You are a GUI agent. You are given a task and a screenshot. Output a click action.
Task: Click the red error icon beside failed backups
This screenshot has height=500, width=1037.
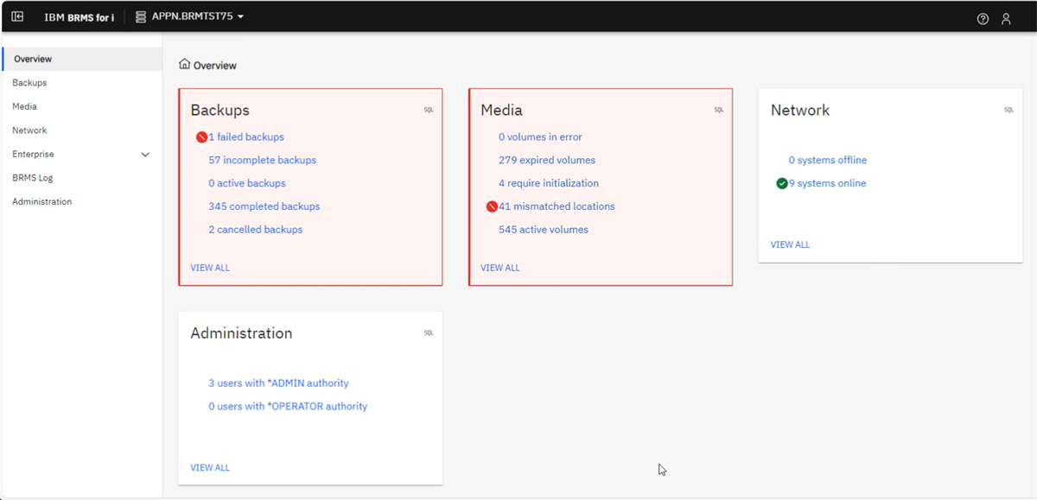tap(201, 136)
